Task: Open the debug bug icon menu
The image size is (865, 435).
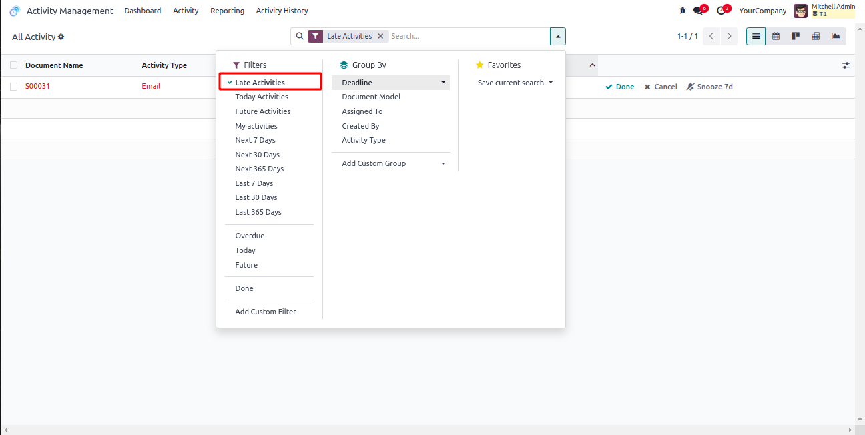Action: pos(682,11)
